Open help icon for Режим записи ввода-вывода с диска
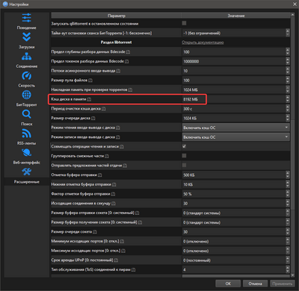 (118, 137)
